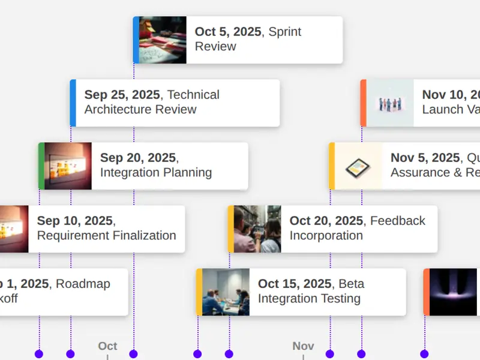Click the Nov 5 Quality Assurance timeline dot
480x360 pixels.
(329, 354)
